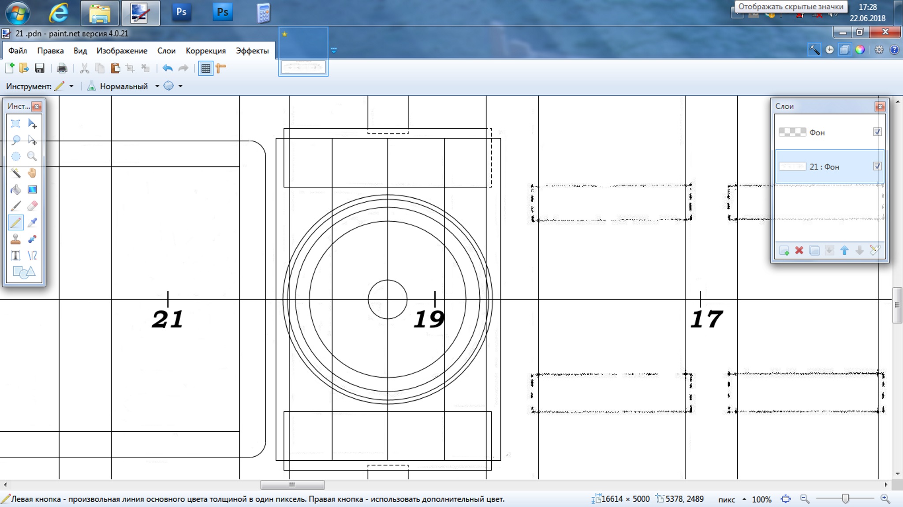Image resolution: width=903 pixels, height=507 pixels.
Task: Select the Clone Stamp tool
Action: 15,239
